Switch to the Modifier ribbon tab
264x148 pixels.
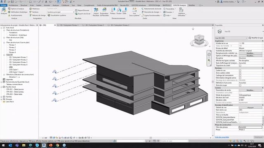pos(191,5)
